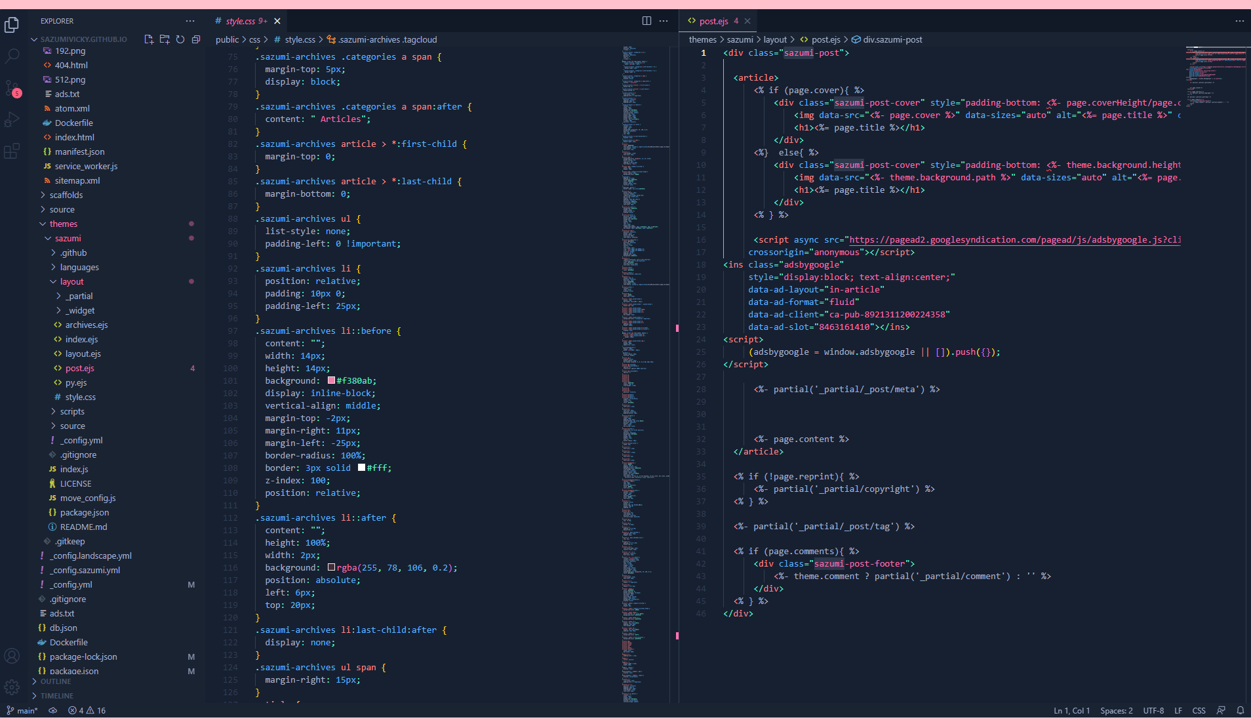Click 'public' in style.css breadcrumb
The width and height of the screenshot is (1251, 726).
tap(227, 39)
